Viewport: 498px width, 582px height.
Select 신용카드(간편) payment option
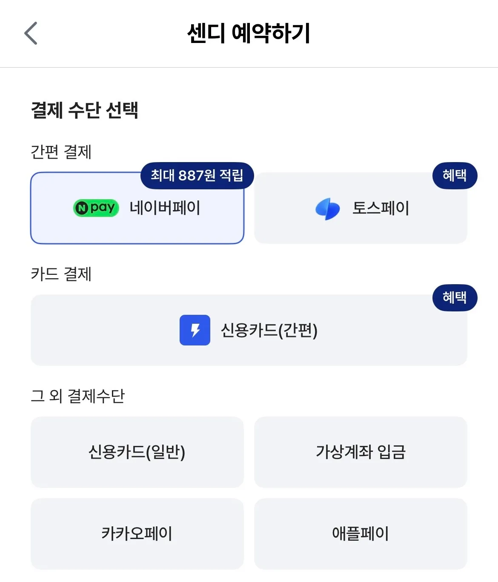pos(249,330)
